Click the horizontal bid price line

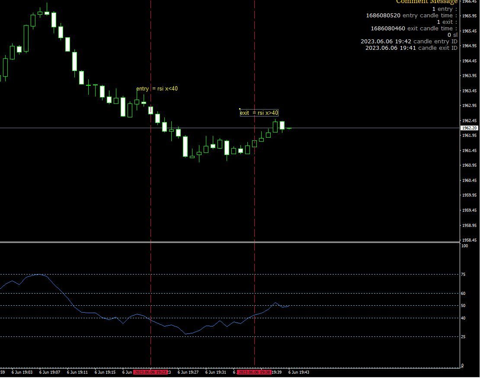coord(230,128)
